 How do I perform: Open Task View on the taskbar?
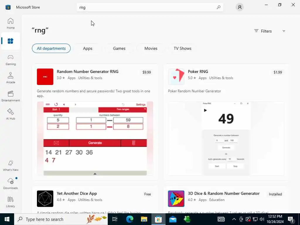point(115,219)
